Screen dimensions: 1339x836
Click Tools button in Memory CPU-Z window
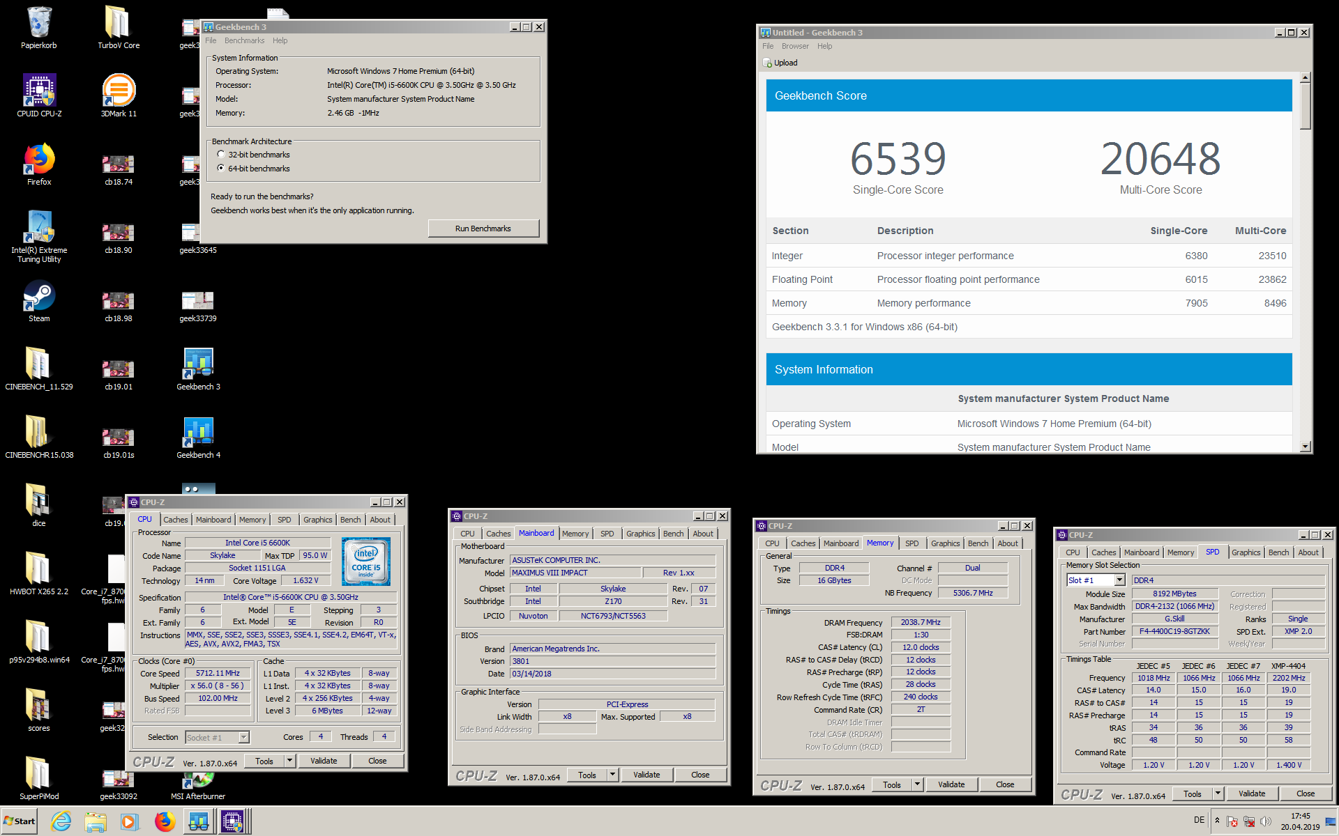[892, 784]
